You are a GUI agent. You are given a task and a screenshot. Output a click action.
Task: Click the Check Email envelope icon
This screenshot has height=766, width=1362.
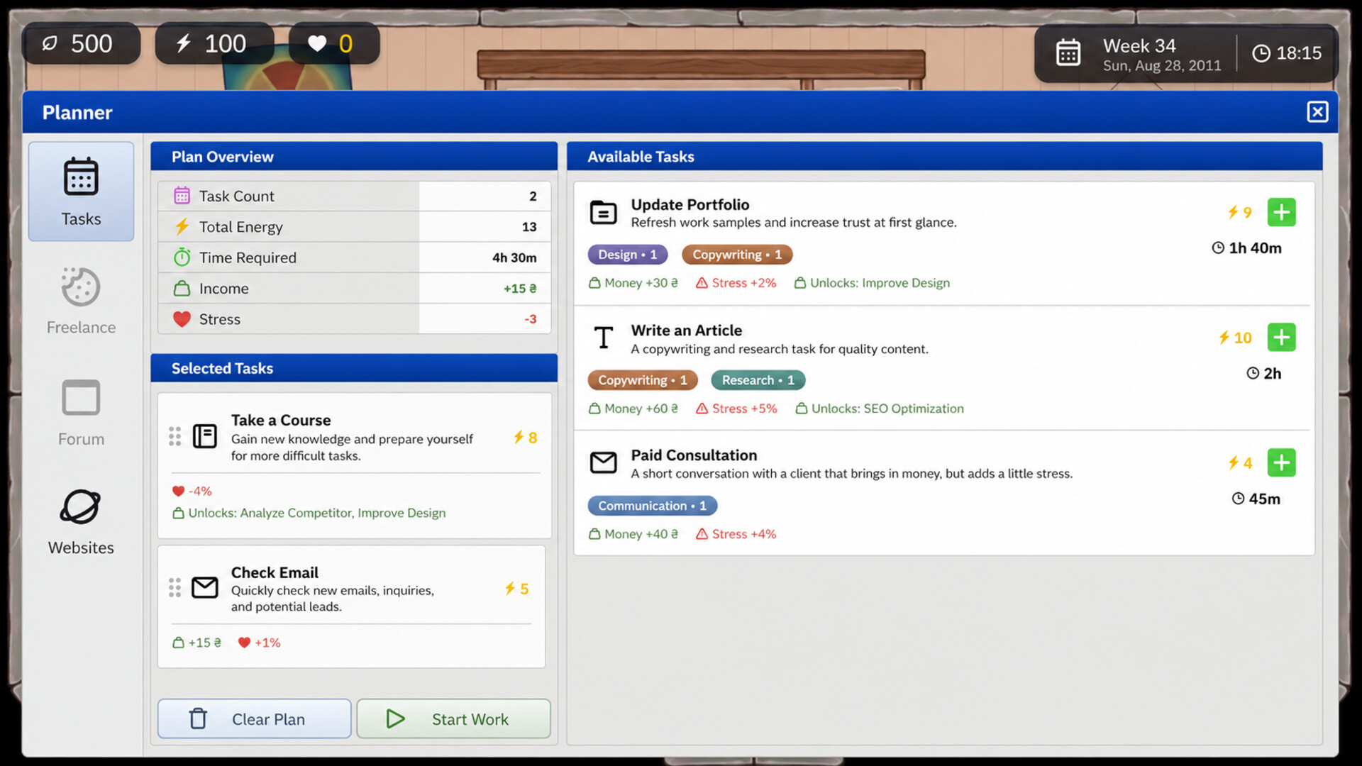coord(205,587)
